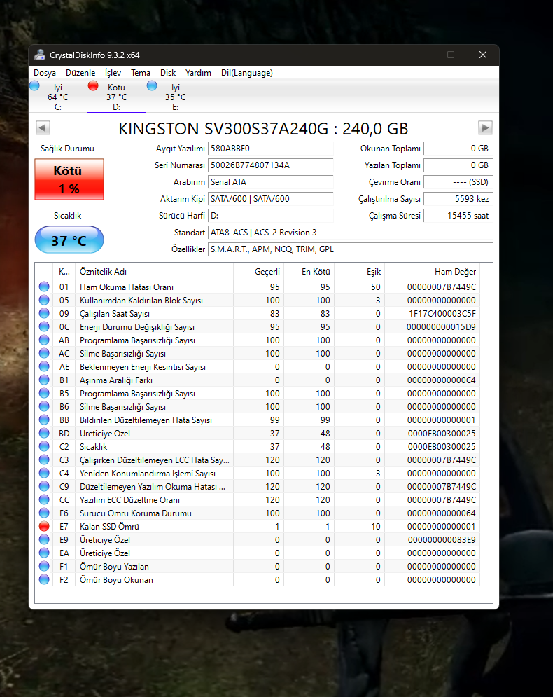Open the İşlev menu
Screen dimensions: 553x697
[113, 73]
